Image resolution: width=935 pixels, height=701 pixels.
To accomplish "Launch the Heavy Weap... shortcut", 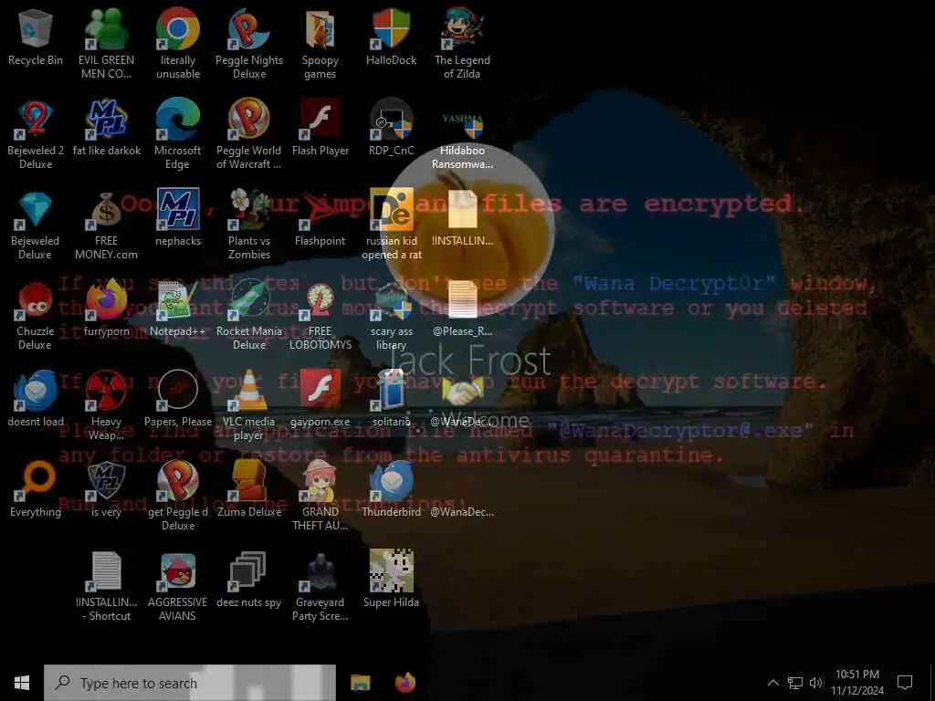I will coord(106,406).
